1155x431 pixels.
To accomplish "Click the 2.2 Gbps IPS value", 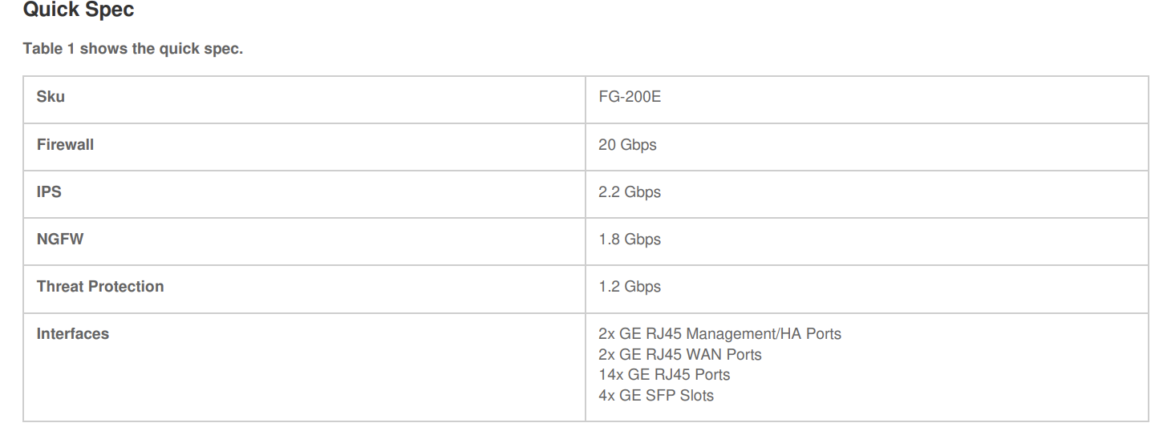I will (630, 192).
